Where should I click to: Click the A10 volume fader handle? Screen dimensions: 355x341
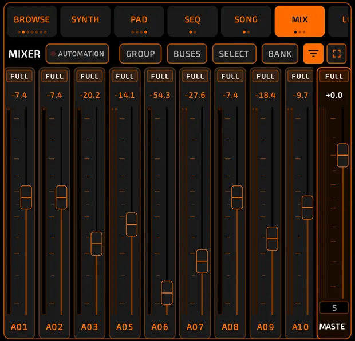[307, 208]
